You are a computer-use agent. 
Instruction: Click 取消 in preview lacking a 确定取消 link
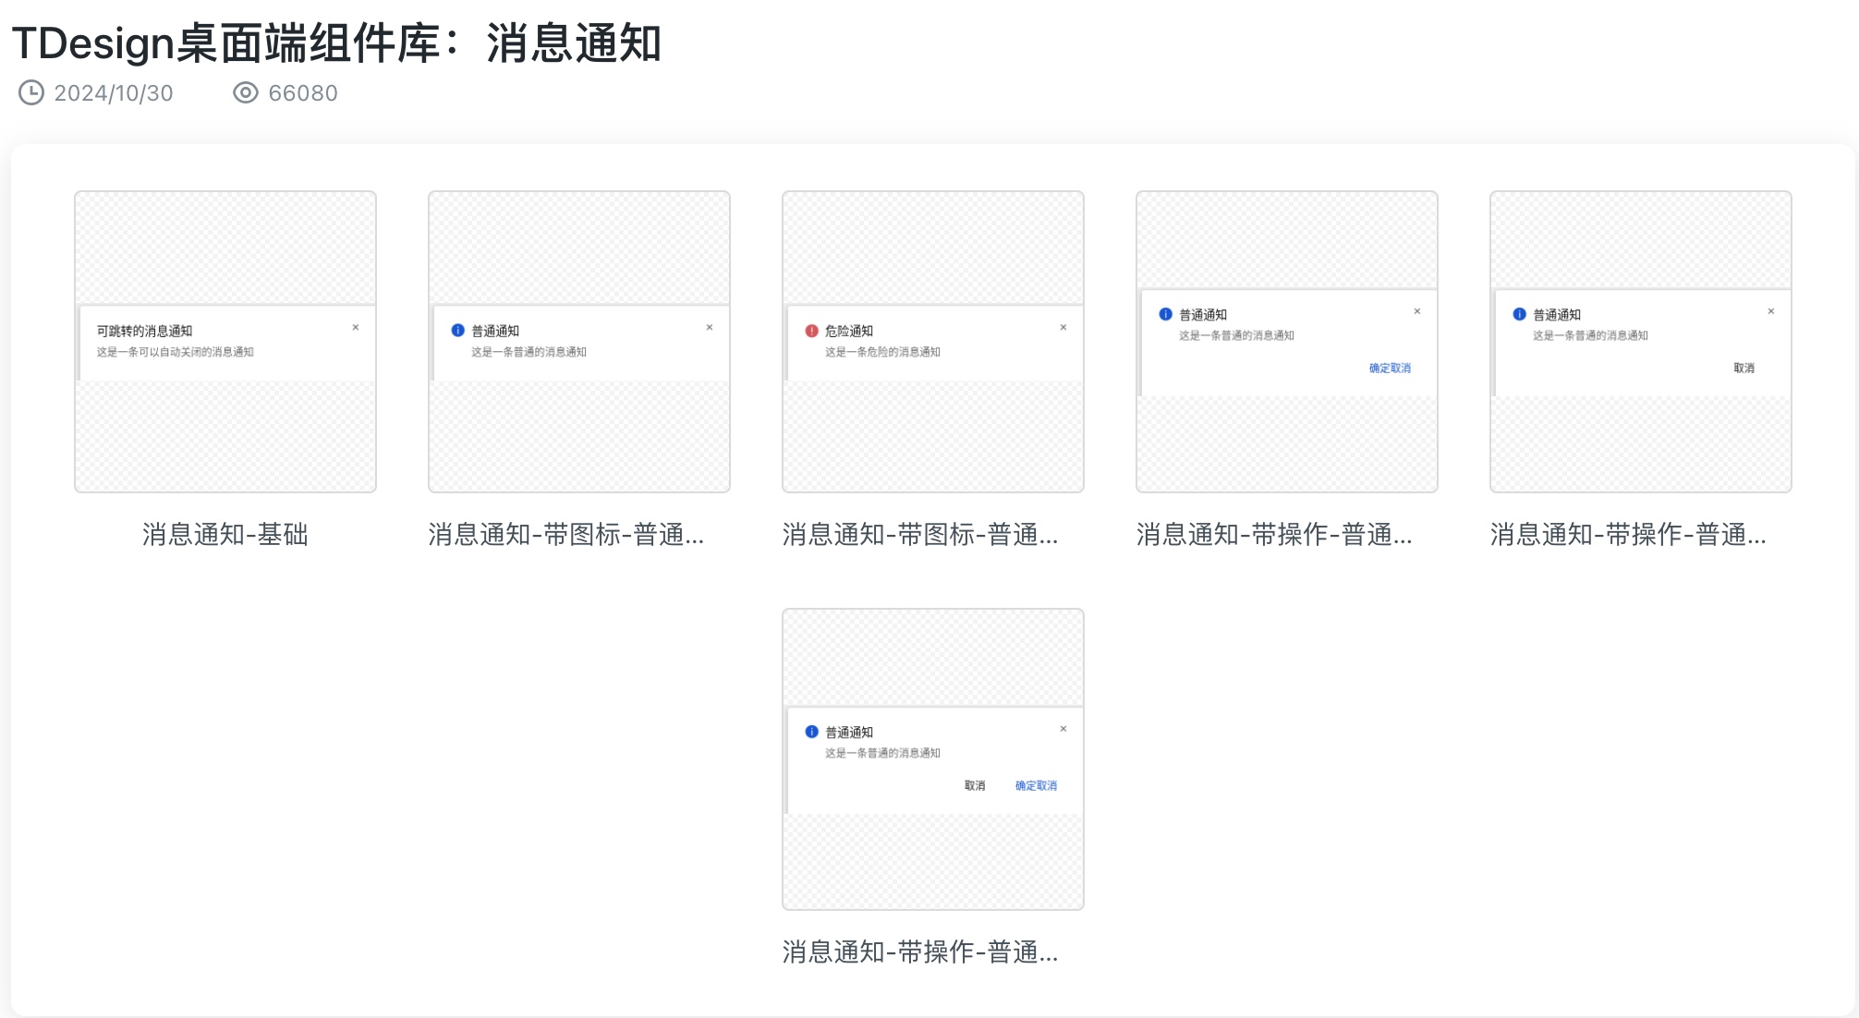1744,368
